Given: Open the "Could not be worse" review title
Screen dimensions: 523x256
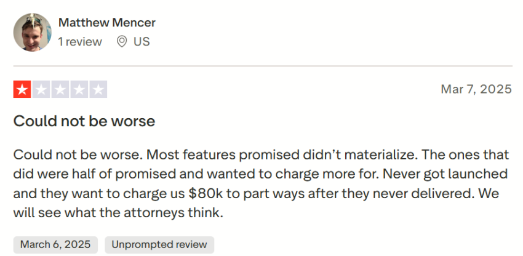Looking at the screenshot, I should (x=84, y=121).
